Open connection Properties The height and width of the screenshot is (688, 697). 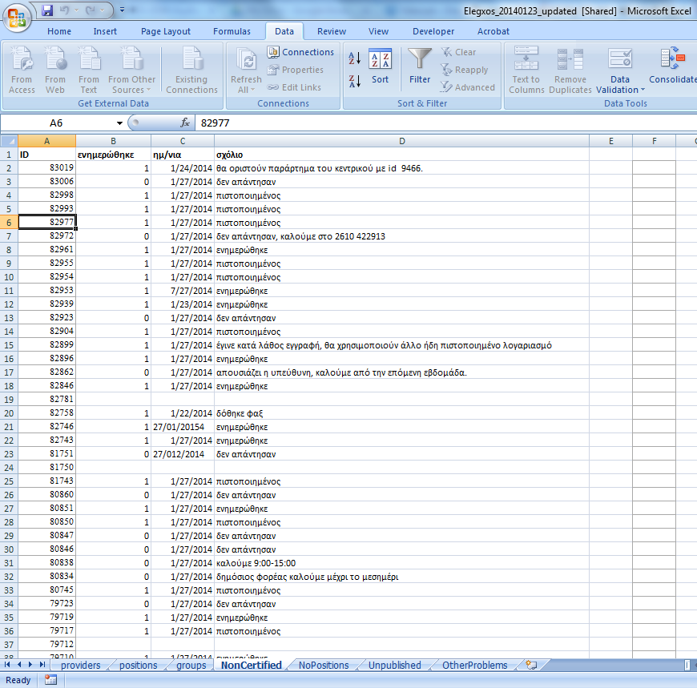tap(295, 70)
